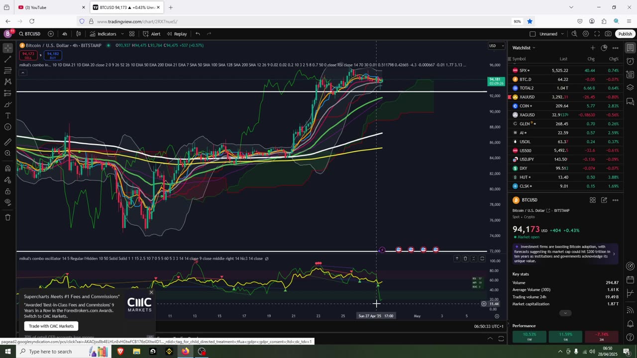Click the undo arrow in toolbar

[x=198, y=34]
